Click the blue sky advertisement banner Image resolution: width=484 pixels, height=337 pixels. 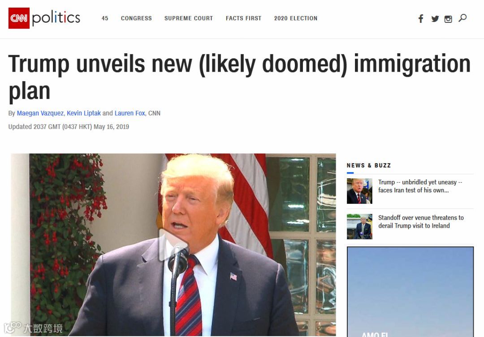410,292
